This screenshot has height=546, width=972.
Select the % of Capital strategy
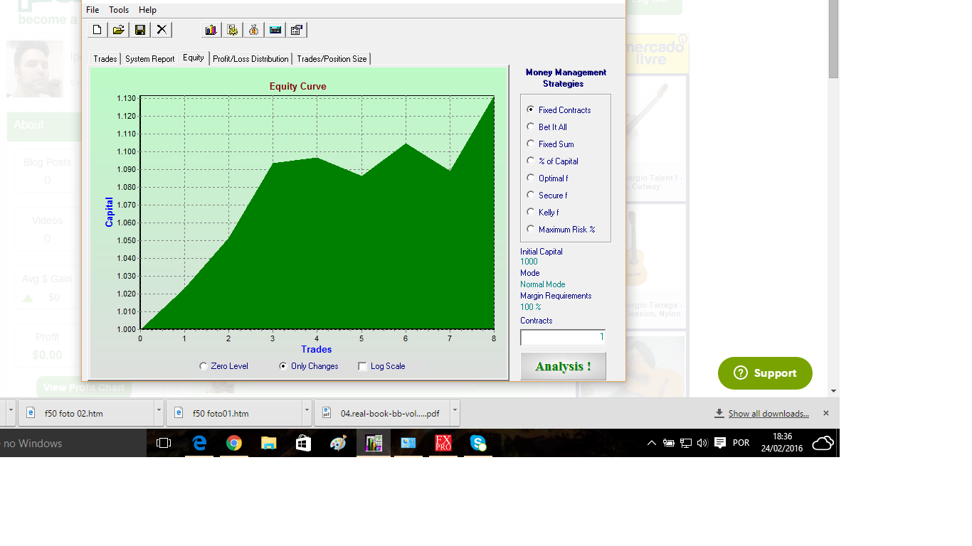[552, 161]
